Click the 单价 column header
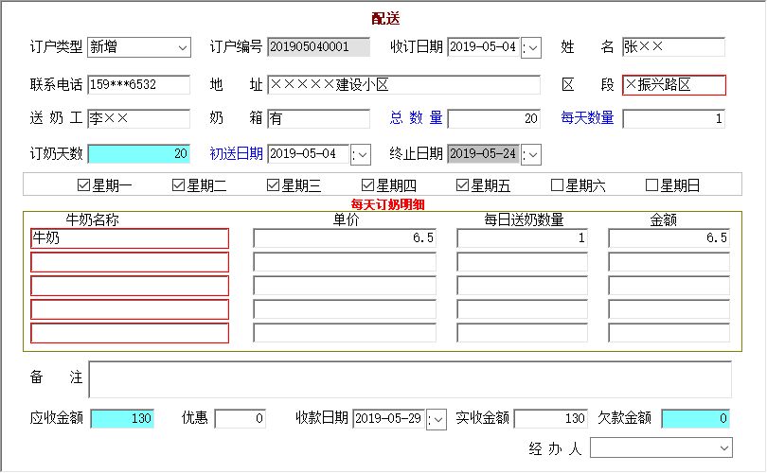 pos(346,219)
